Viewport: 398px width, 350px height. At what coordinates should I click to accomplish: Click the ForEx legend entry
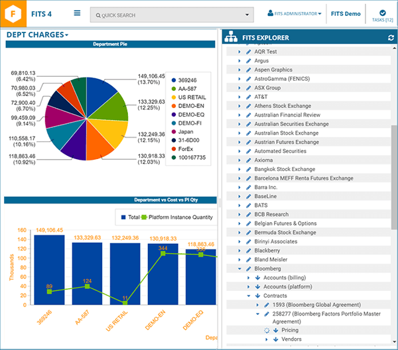pyautogui.click(x=182, y=149)
